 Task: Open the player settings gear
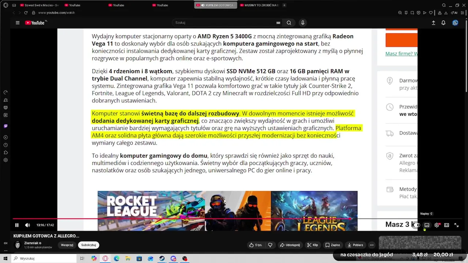(x=437, y=225)
